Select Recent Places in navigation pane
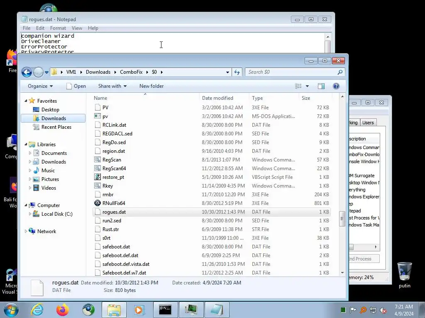The height and width of the screenshot is (318, 425). pos(56,127)
